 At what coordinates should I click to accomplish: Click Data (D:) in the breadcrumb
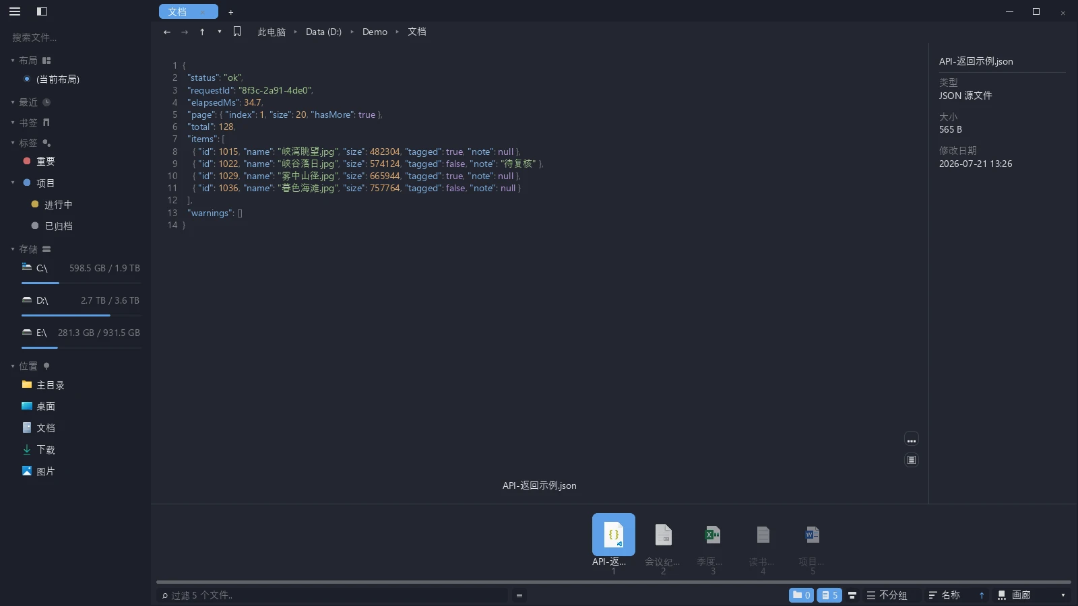(x=323, y=32)
